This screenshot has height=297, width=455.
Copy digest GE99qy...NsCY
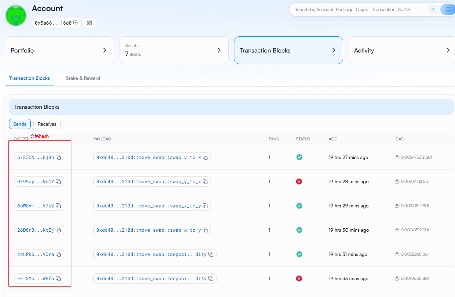pos(58,181)
